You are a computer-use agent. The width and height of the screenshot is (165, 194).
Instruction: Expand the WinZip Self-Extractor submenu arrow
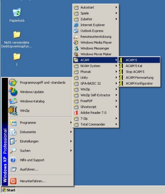point(116,95)
